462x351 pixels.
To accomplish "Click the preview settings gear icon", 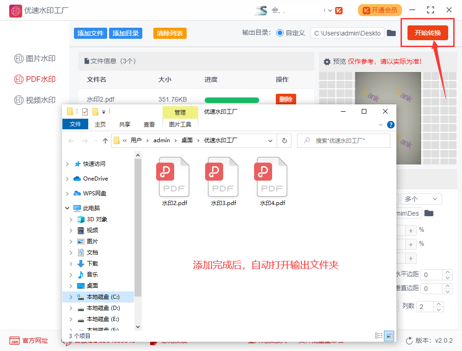I will click(327, 62).
